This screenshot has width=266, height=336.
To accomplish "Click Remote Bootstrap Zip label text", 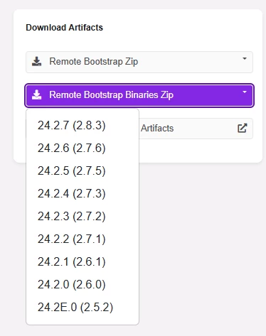I will (x=94, y=62).
